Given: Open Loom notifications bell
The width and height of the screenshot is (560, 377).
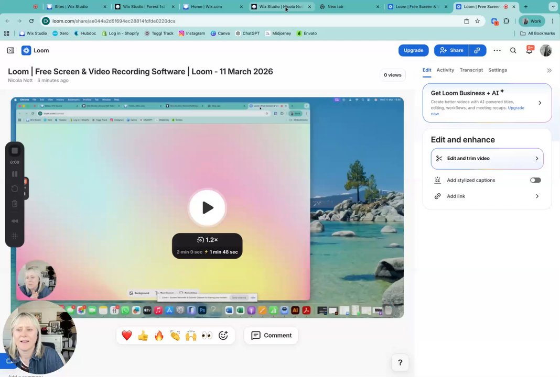Looking at the screenshot, I should point(529,50).
